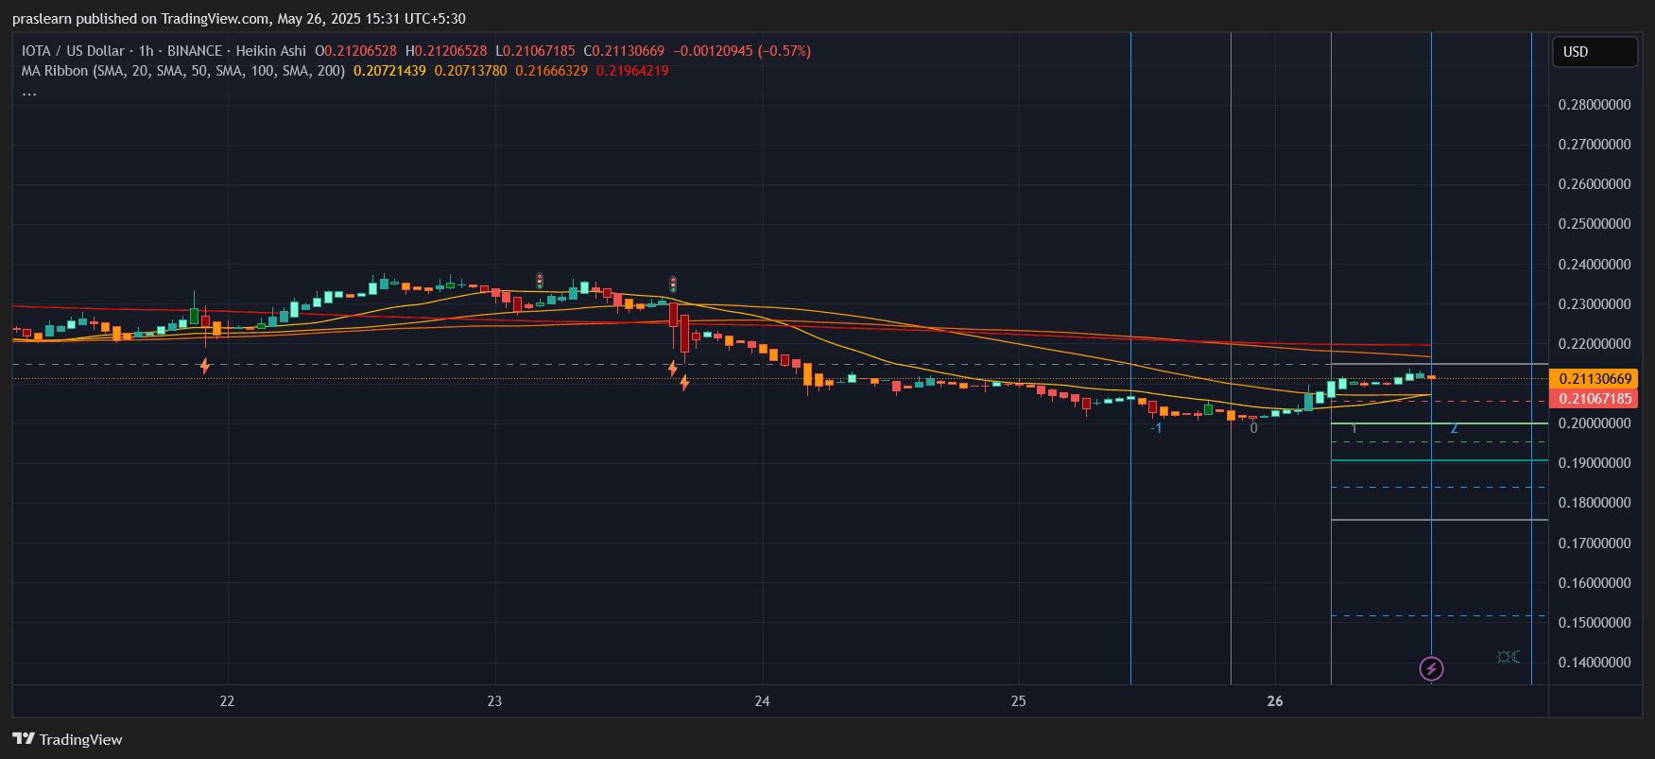Open the USD currency selector
Image resolution: width=1655 pixels, height=759 pixels.
(x=1595, y=52)
